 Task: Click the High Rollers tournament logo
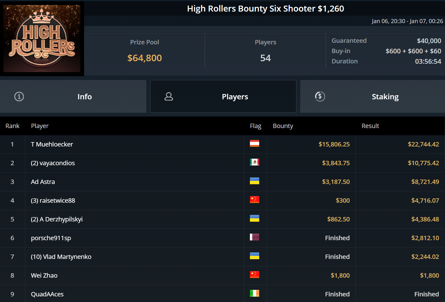pos(42,38)
